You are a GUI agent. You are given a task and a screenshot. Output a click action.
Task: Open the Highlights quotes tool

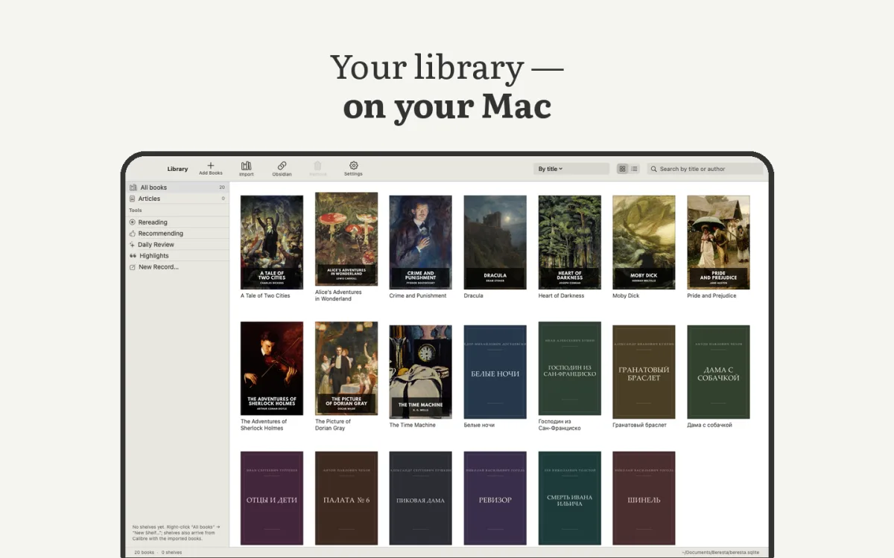(177, 255)
